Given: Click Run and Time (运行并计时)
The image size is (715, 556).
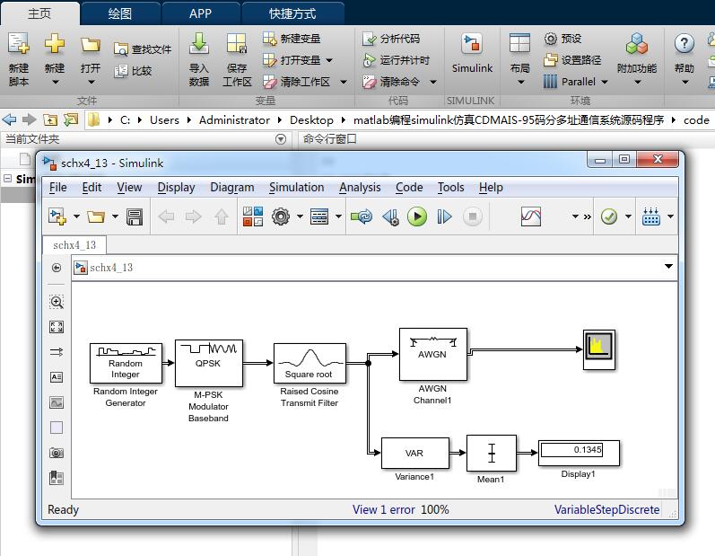Looking at the screenshot, I should [x=396, y=60].
